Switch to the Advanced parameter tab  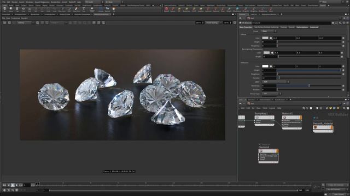(x=314, y=27)
